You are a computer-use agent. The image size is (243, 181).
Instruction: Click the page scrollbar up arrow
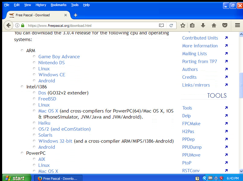click(241, 34)
